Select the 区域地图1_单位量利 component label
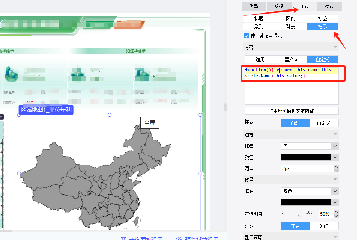The image size is (358, 240). coord(46,110)
